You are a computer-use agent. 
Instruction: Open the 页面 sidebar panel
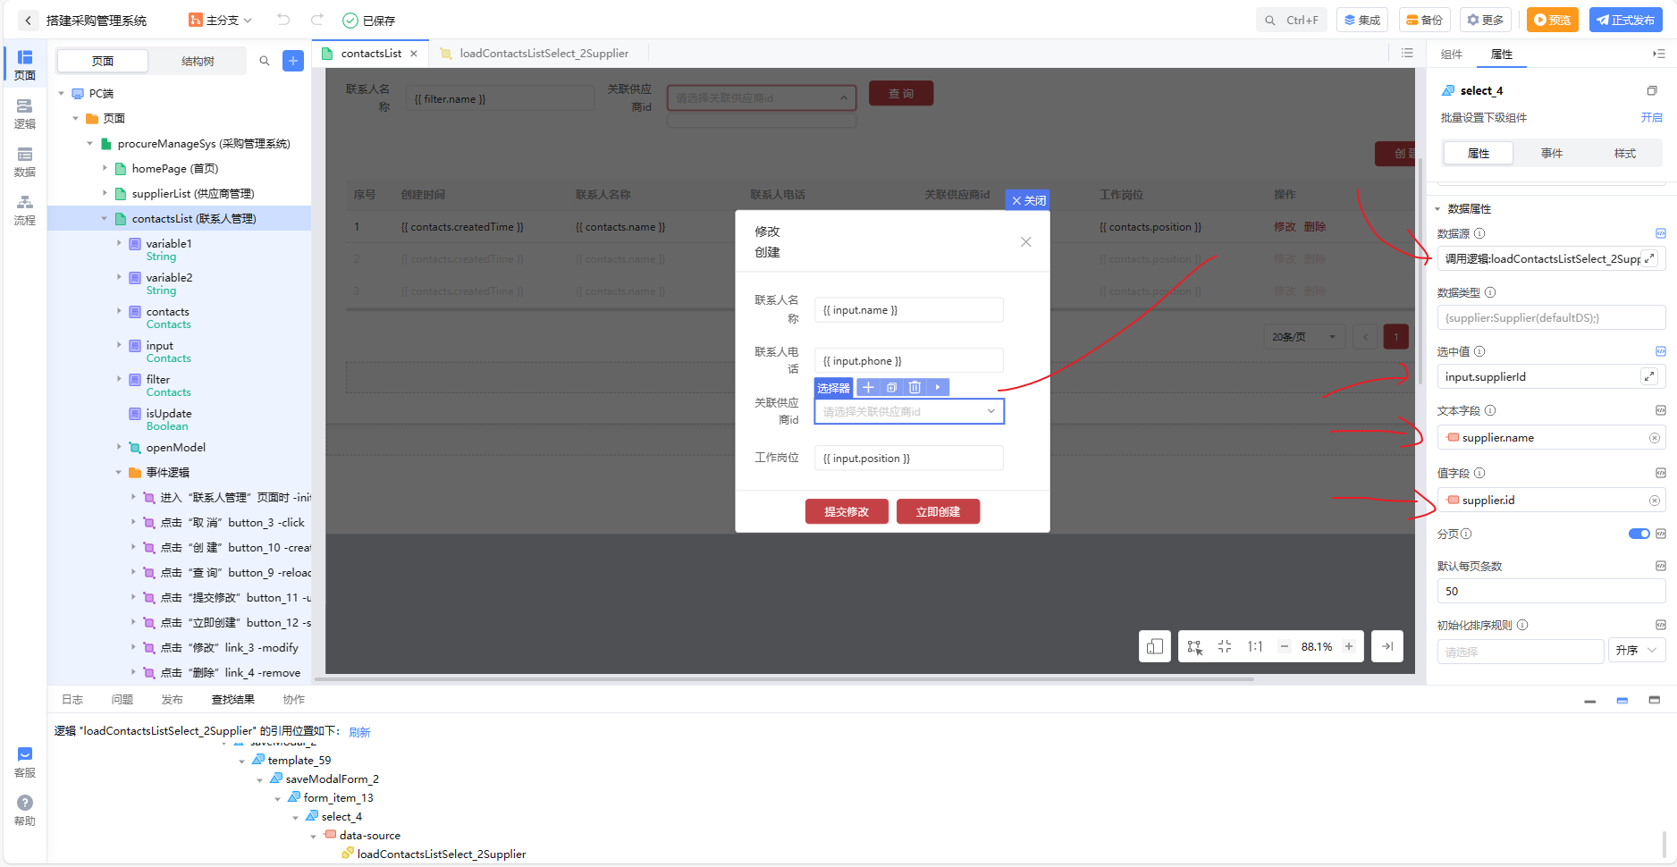(x=25, y=65)
